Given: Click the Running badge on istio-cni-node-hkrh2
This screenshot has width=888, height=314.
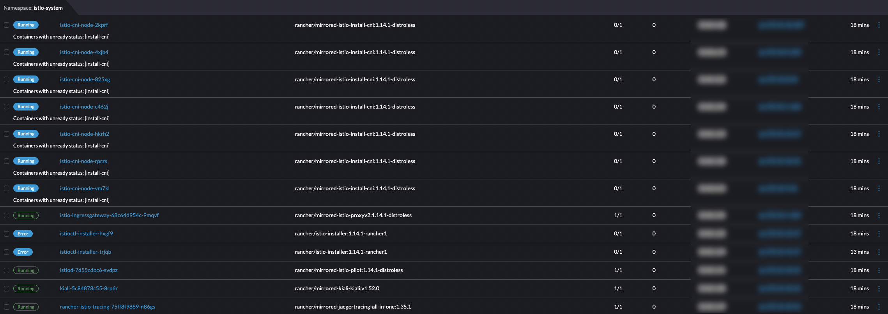Looking at the screenshot, I should [x=26, y=133].
